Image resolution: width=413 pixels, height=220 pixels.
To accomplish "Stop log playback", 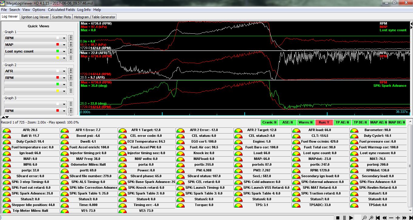I will 338,218.
